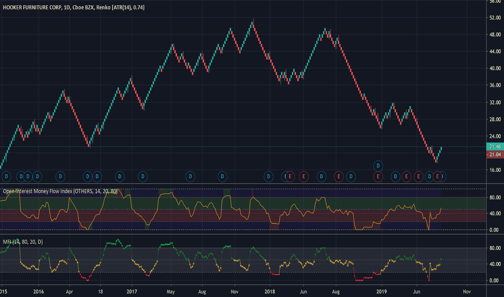Select the rightmost E earnings marker
The width and height of the screenshot is (504, 297).
click(x=437, y=176)
